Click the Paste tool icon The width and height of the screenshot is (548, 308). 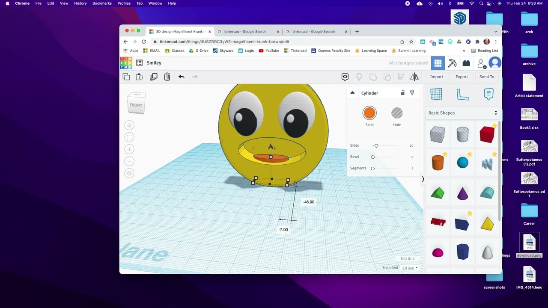(x=140, y=77)
